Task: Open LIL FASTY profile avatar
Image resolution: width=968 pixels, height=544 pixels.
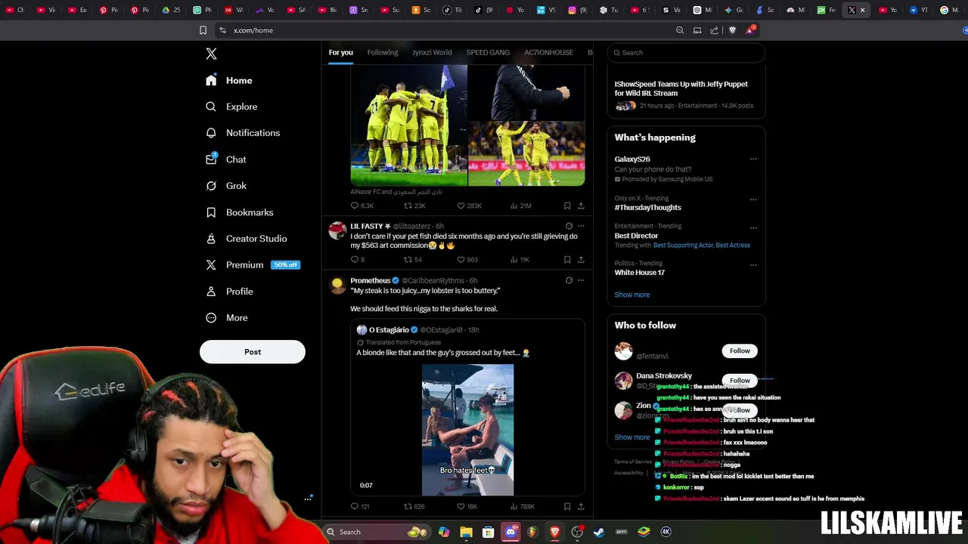Action: [x=337, y=230]
